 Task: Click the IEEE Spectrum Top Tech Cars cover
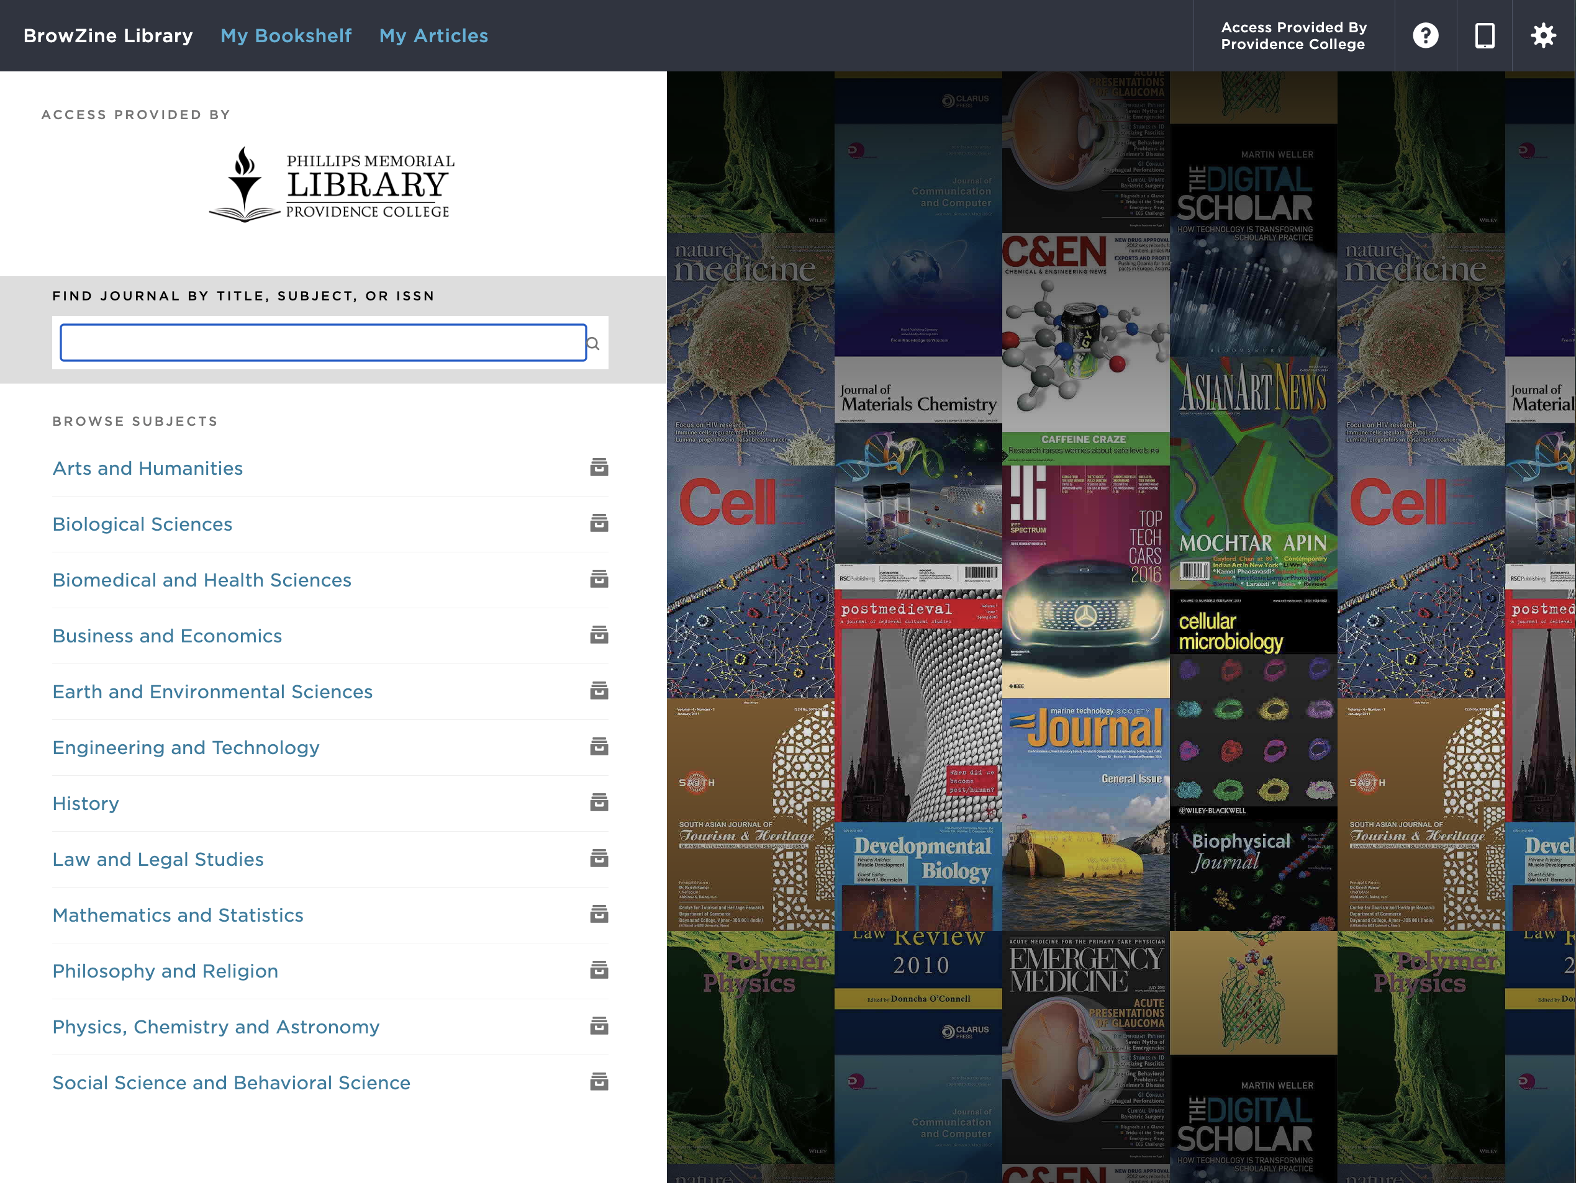(1085, 581)
